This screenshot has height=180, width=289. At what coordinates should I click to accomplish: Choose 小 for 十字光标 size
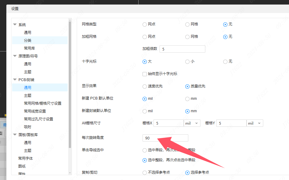click(187, 62)
